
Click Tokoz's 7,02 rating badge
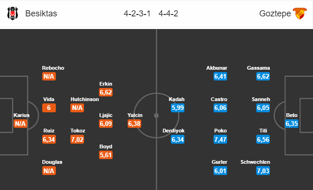click(77, 139)
